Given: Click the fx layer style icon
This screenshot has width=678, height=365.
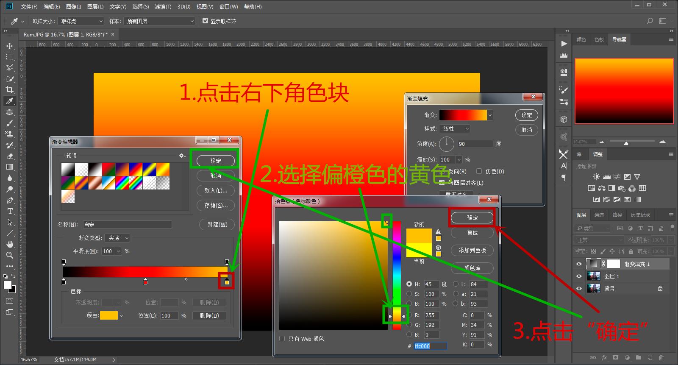Looking at the screenshot, I should pyautogui.click(x=604, y=358).
